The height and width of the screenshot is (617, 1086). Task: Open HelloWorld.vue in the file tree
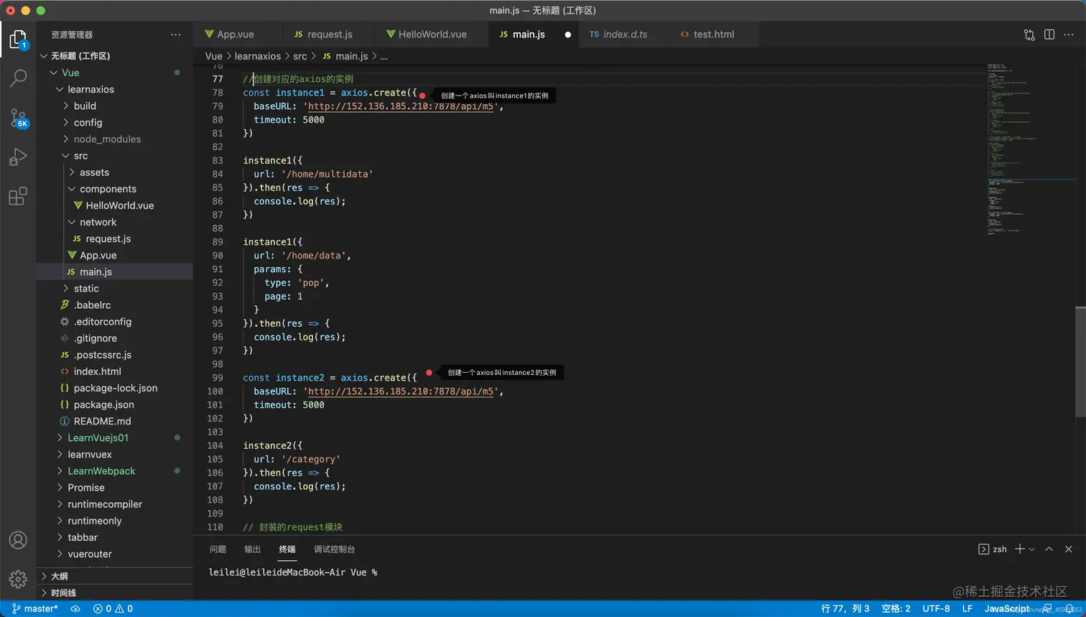pyautogui.click(x=120, y=205)
